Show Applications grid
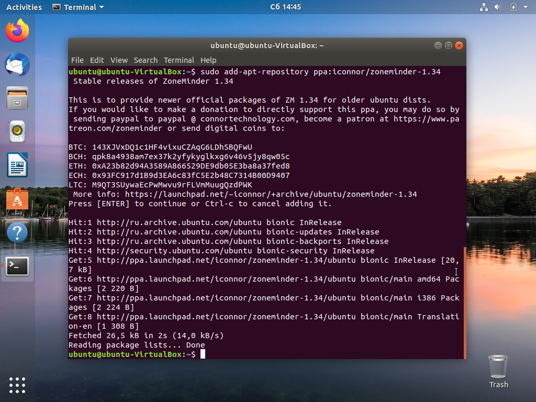This screenshot has width=536, height=402. coord(17,385)
